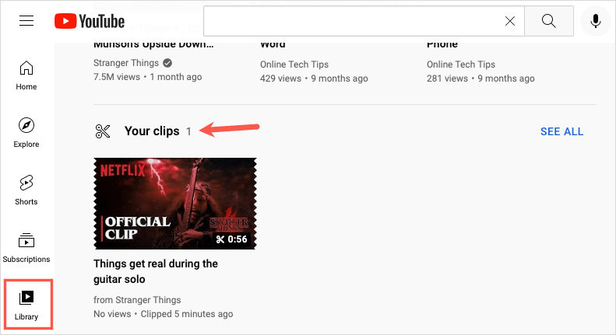Open Subscriptions in the sidebar

(x=26, y=248)
